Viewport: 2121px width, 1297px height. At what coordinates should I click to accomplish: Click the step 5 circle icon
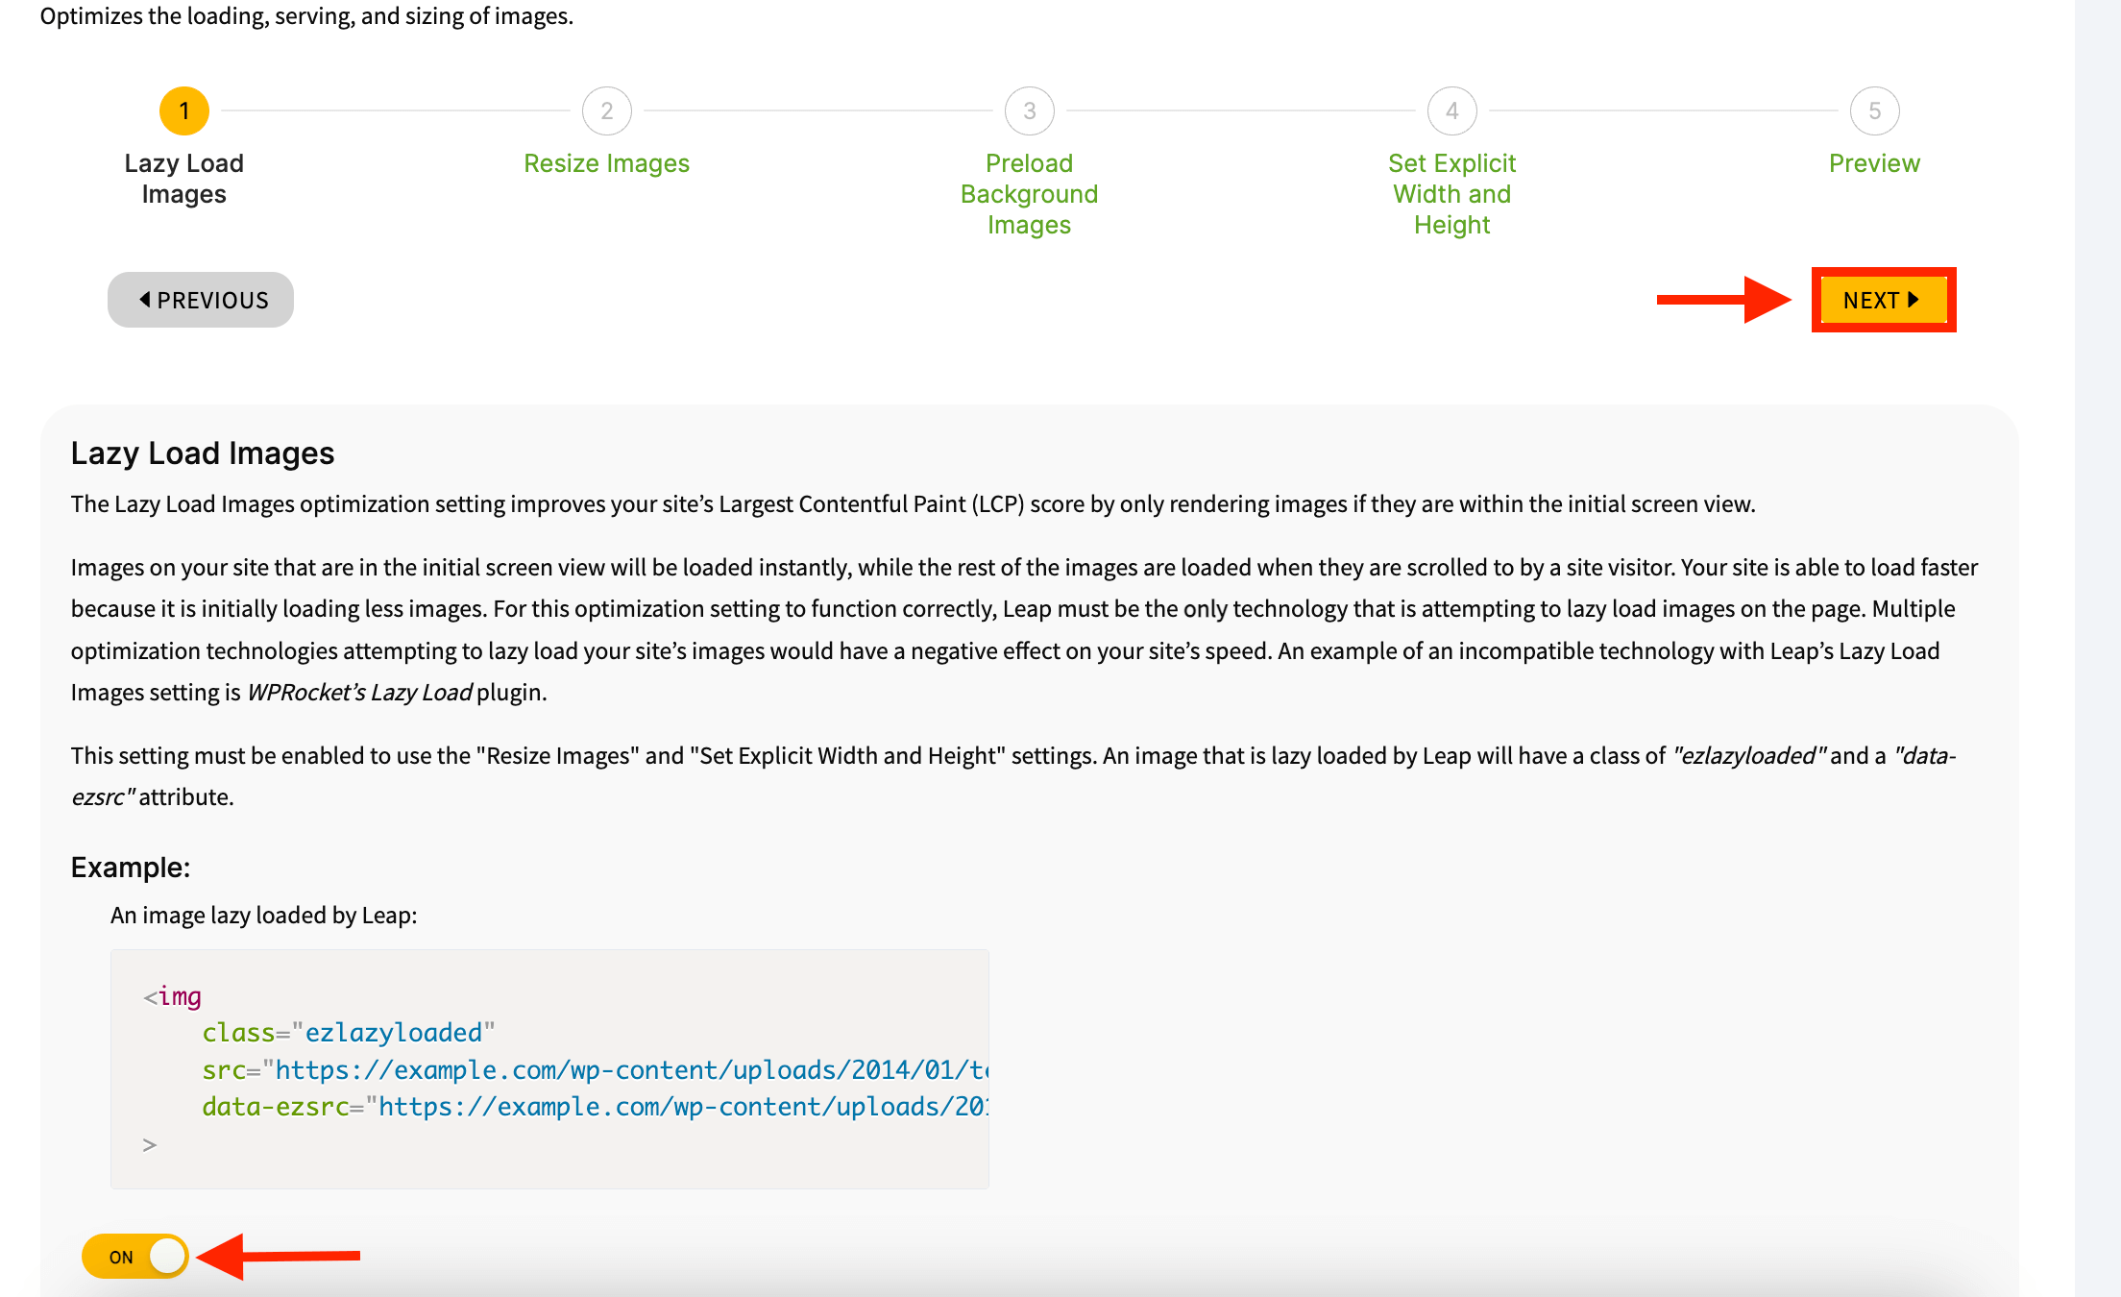1875,111
